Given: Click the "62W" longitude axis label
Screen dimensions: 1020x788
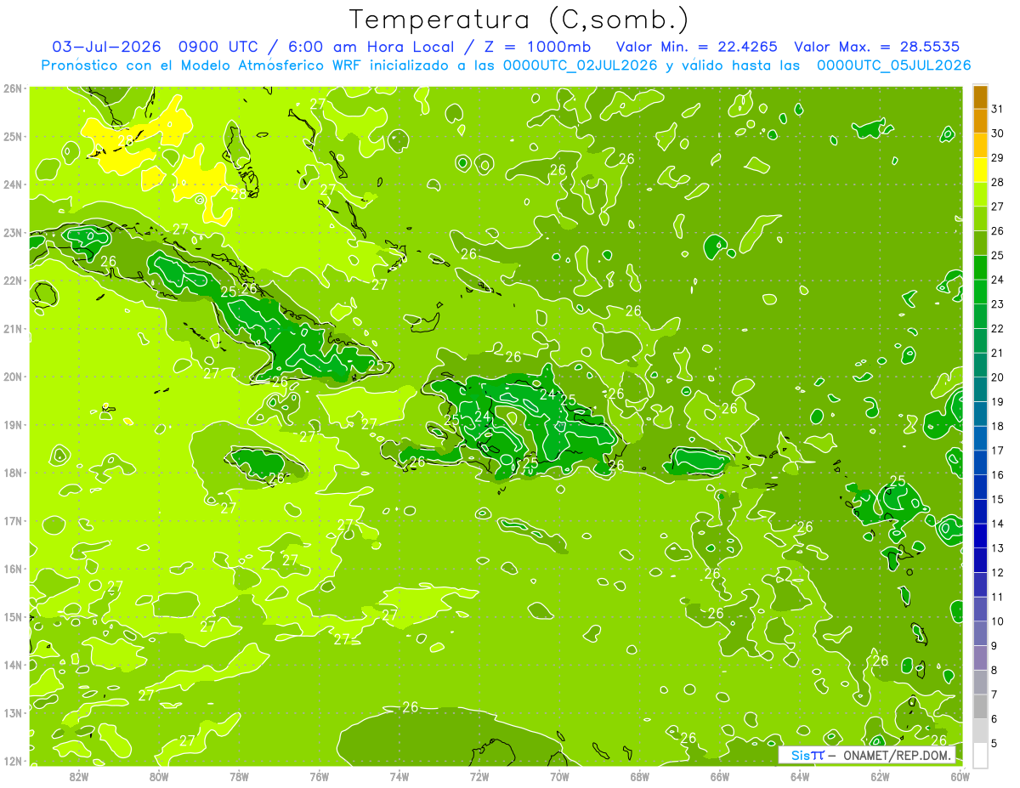Looking at the screenshot, I should click(880, 776).
